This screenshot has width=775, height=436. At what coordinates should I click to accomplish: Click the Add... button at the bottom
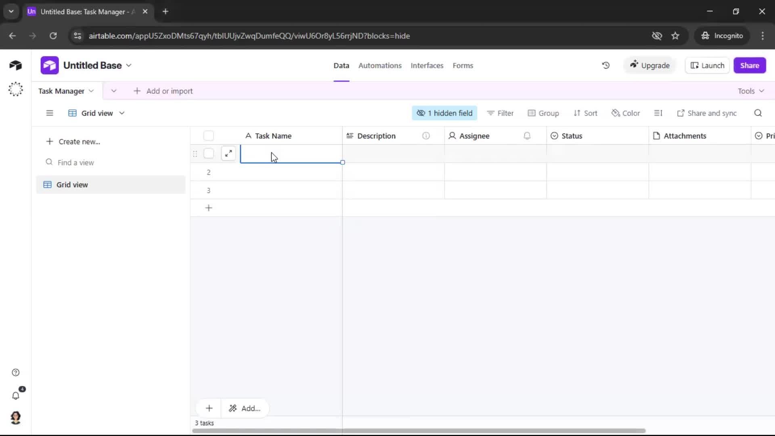(x=245, y=408)
